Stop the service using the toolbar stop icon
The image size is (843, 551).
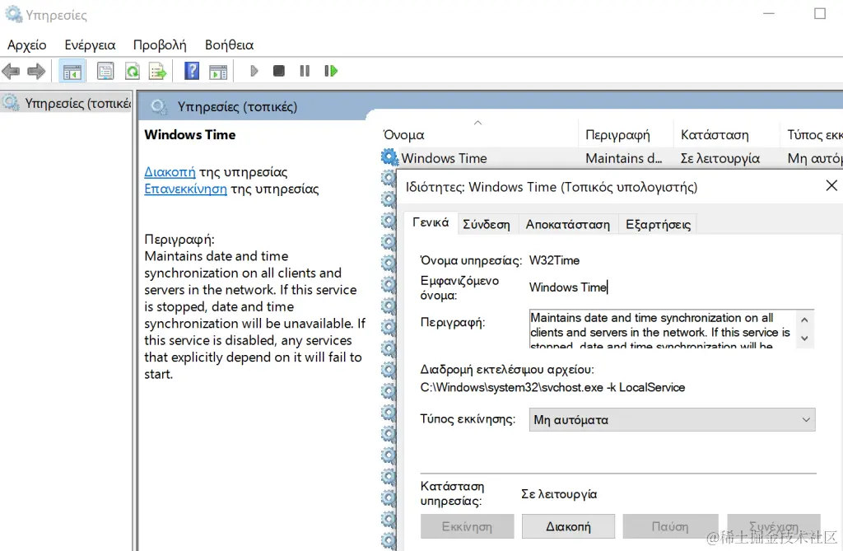coord(278,71)
